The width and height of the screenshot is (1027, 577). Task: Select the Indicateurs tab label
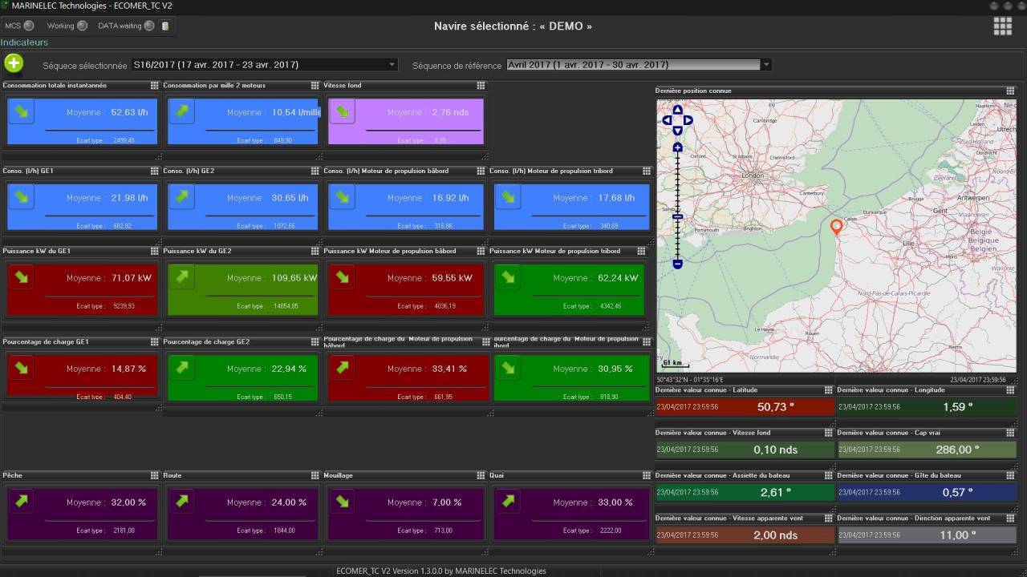pyautogui.click(x=24, y=42)
